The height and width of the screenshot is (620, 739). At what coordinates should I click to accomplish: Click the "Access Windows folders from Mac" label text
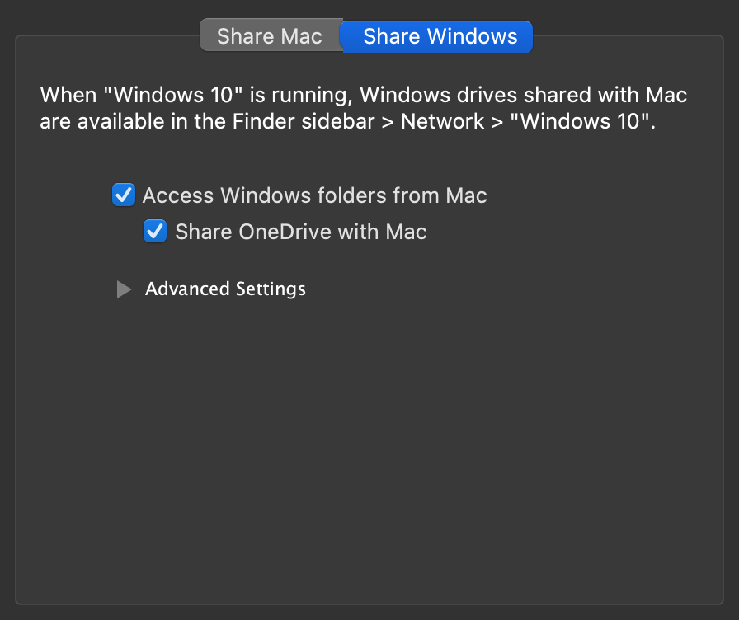click(x=314, y=195)
